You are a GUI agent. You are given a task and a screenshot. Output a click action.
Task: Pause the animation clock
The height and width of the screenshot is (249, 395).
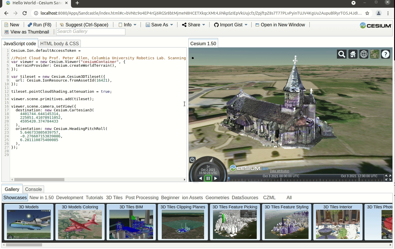[x=208, y=178]
